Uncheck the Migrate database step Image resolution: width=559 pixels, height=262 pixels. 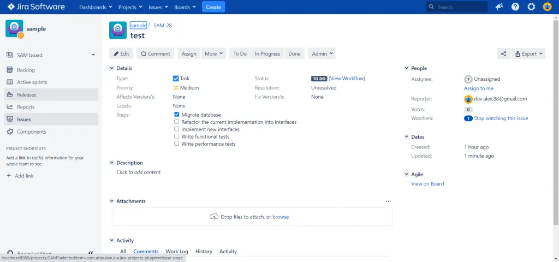point(176,115)
